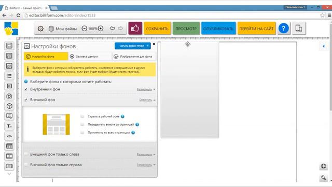Click the yellow outer background preview thumbnail
332x187 pixels.
coord(56,125)
